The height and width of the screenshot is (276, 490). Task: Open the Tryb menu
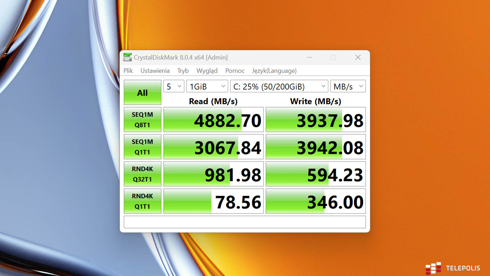tap(183, 71)
